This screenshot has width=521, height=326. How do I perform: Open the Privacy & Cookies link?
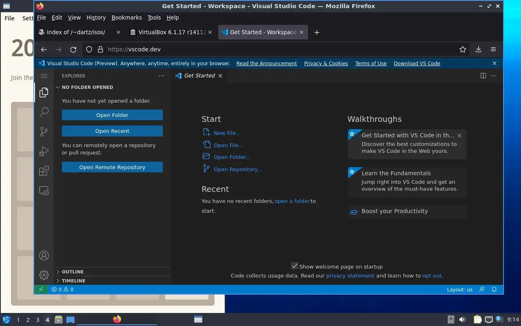pos(326,63)
